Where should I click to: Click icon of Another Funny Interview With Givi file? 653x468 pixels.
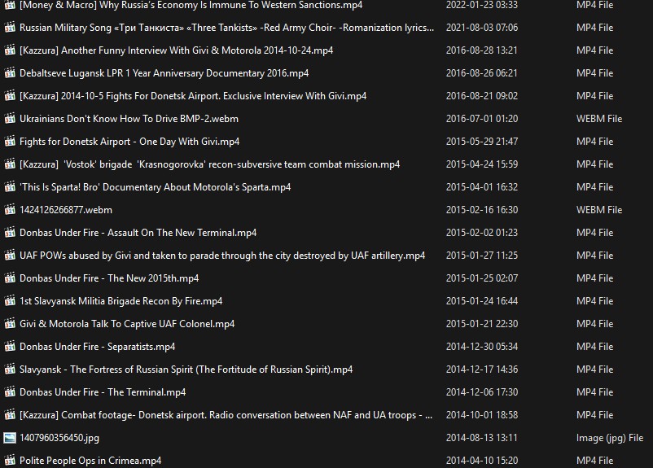10,50
